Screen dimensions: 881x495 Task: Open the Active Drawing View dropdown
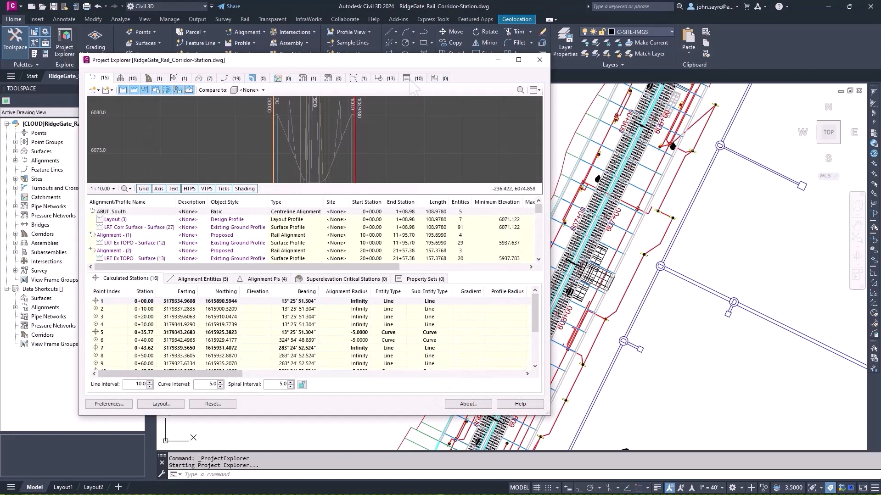pos(39,112)
